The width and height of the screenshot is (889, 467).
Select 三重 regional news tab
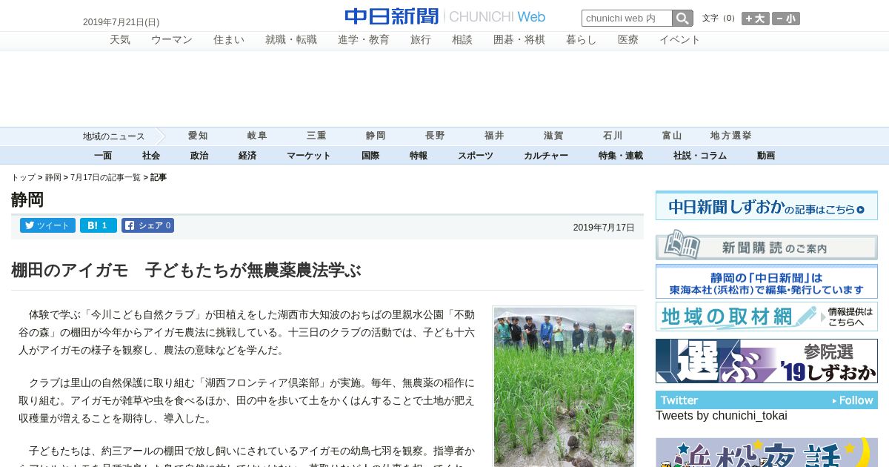pyautogui.click(x=316, y=136)
